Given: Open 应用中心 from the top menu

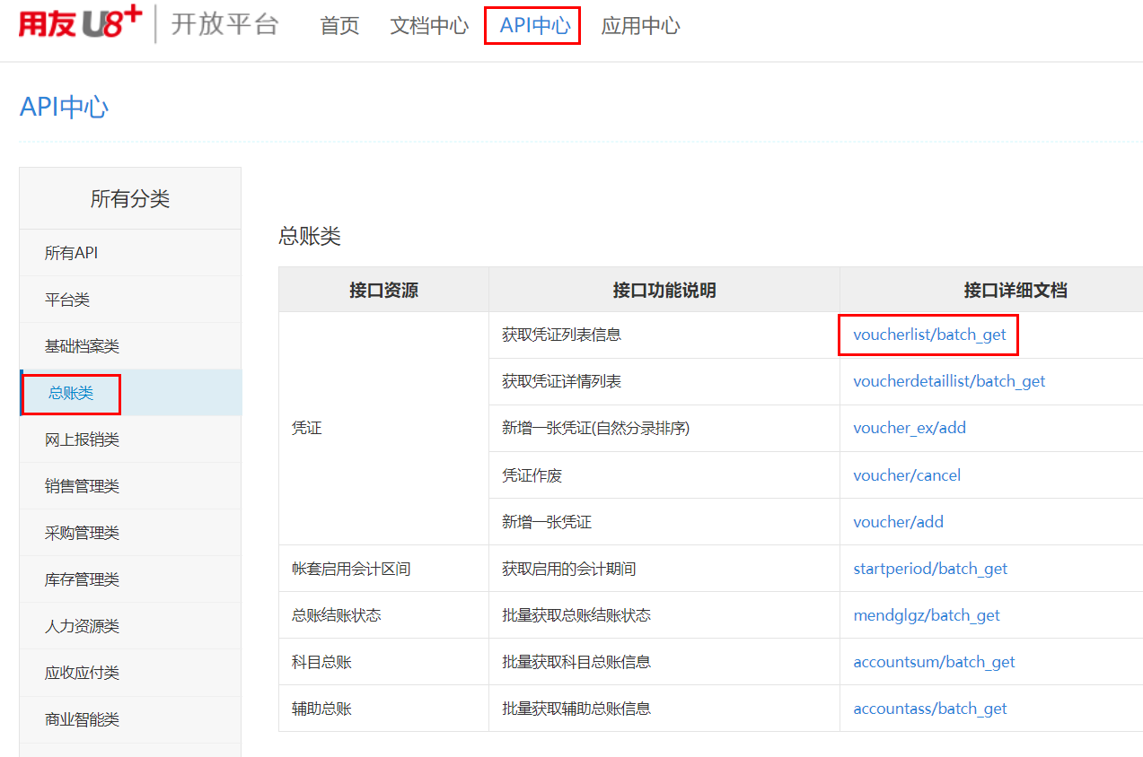Looking at the screenshot, I should click(640, 26).
